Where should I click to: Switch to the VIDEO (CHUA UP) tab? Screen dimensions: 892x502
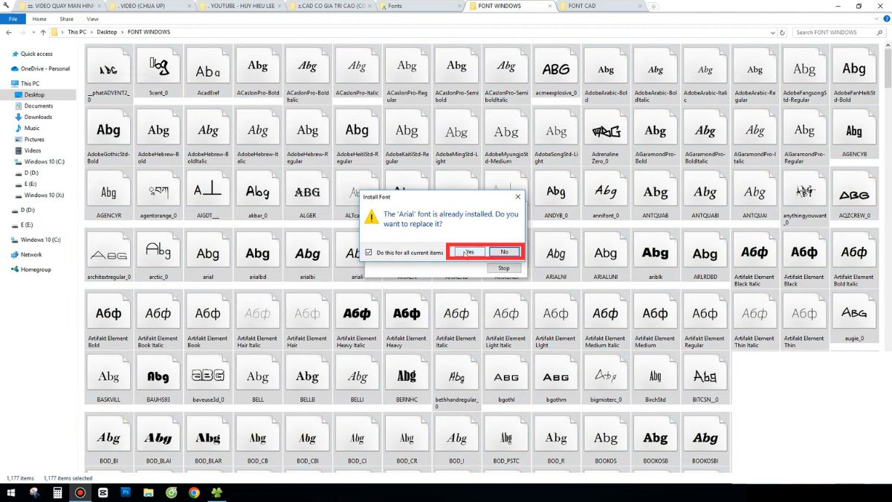click(150, 6)
